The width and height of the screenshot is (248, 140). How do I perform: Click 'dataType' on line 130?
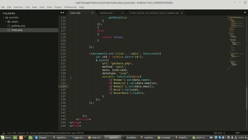click(x=109, y=73)
